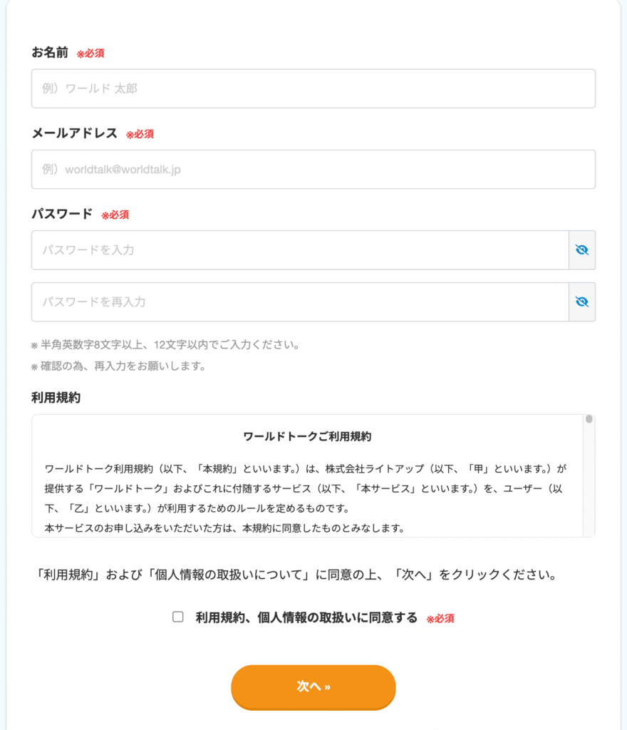Click the ワールドトークご利用規約 heading in terms box
The width and height of the screenshot is (627, 730).
[x=308, y=437]
